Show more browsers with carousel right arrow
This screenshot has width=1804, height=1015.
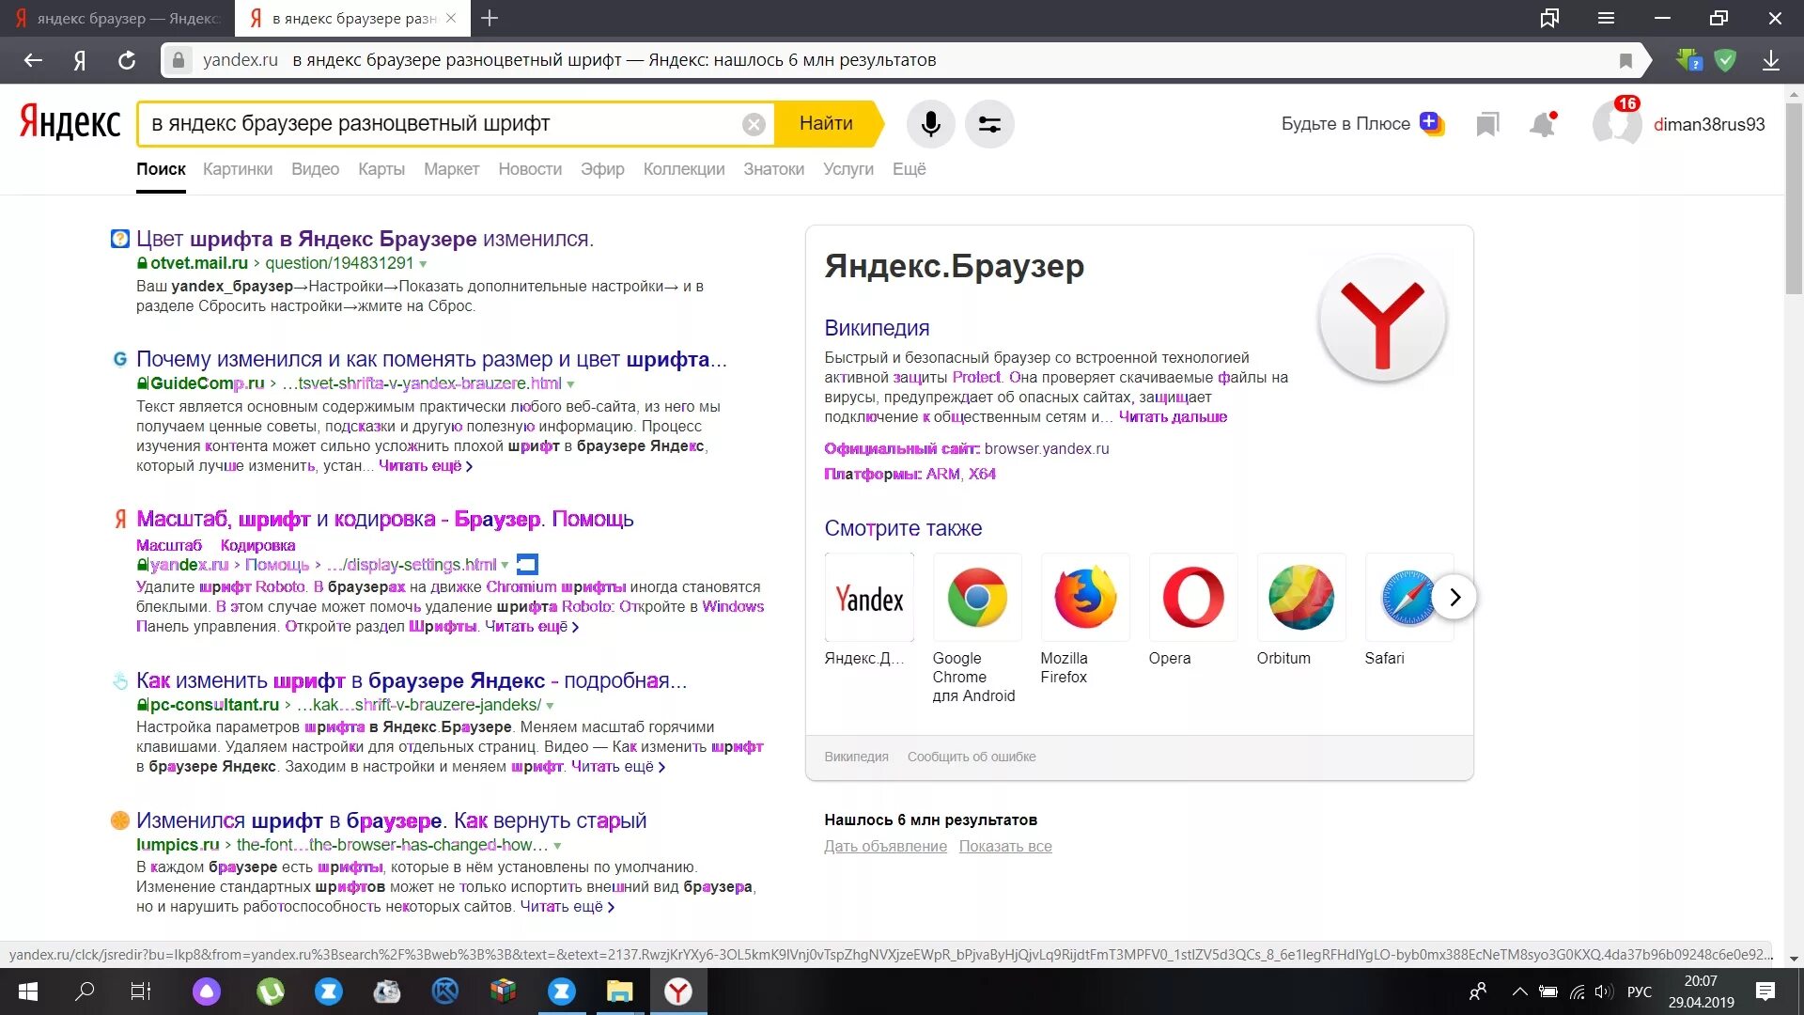point(1454,597)
